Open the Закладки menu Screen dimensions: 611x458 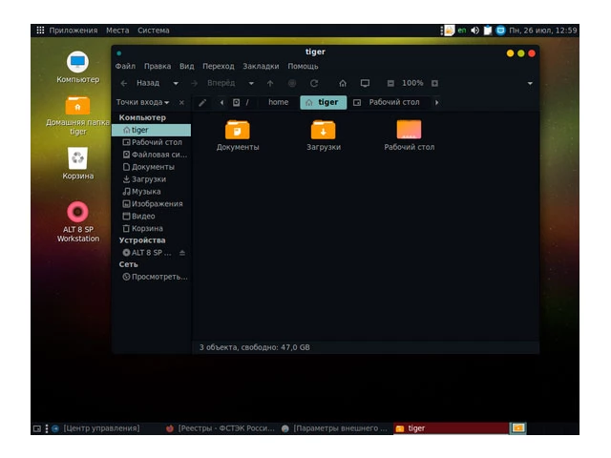pos(261,66)
